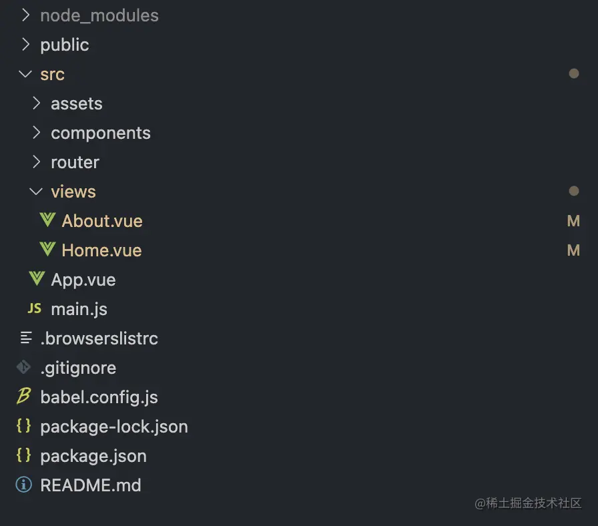Collapse the src folder chevron
The image size is (598, 526).
[25, 73]
